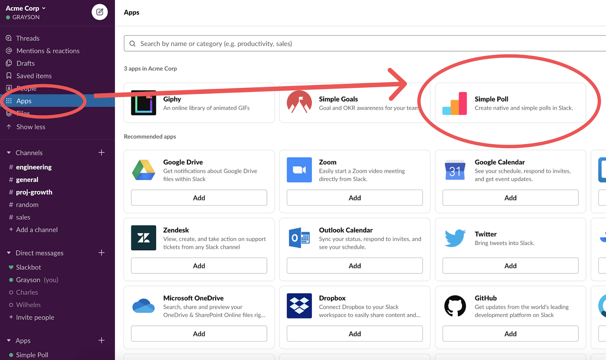The width and height of the screenshot is (606, 360).
Task: Open Drafts in the sidebar
Action: coord(25,63)
